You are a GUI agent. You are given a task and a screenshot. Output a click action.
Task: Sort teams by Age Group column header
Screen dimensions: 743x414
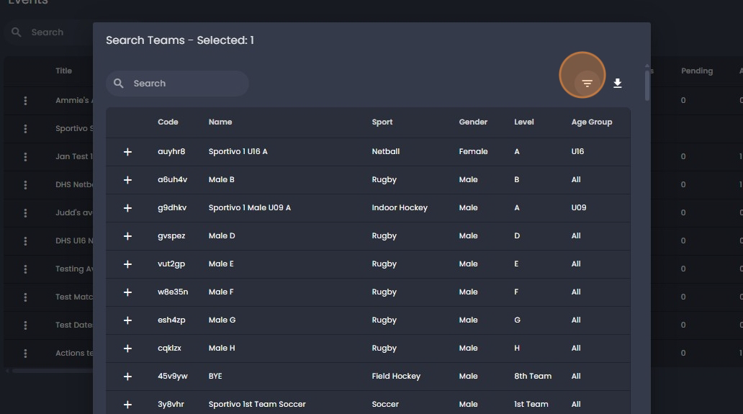click(592, 122)
